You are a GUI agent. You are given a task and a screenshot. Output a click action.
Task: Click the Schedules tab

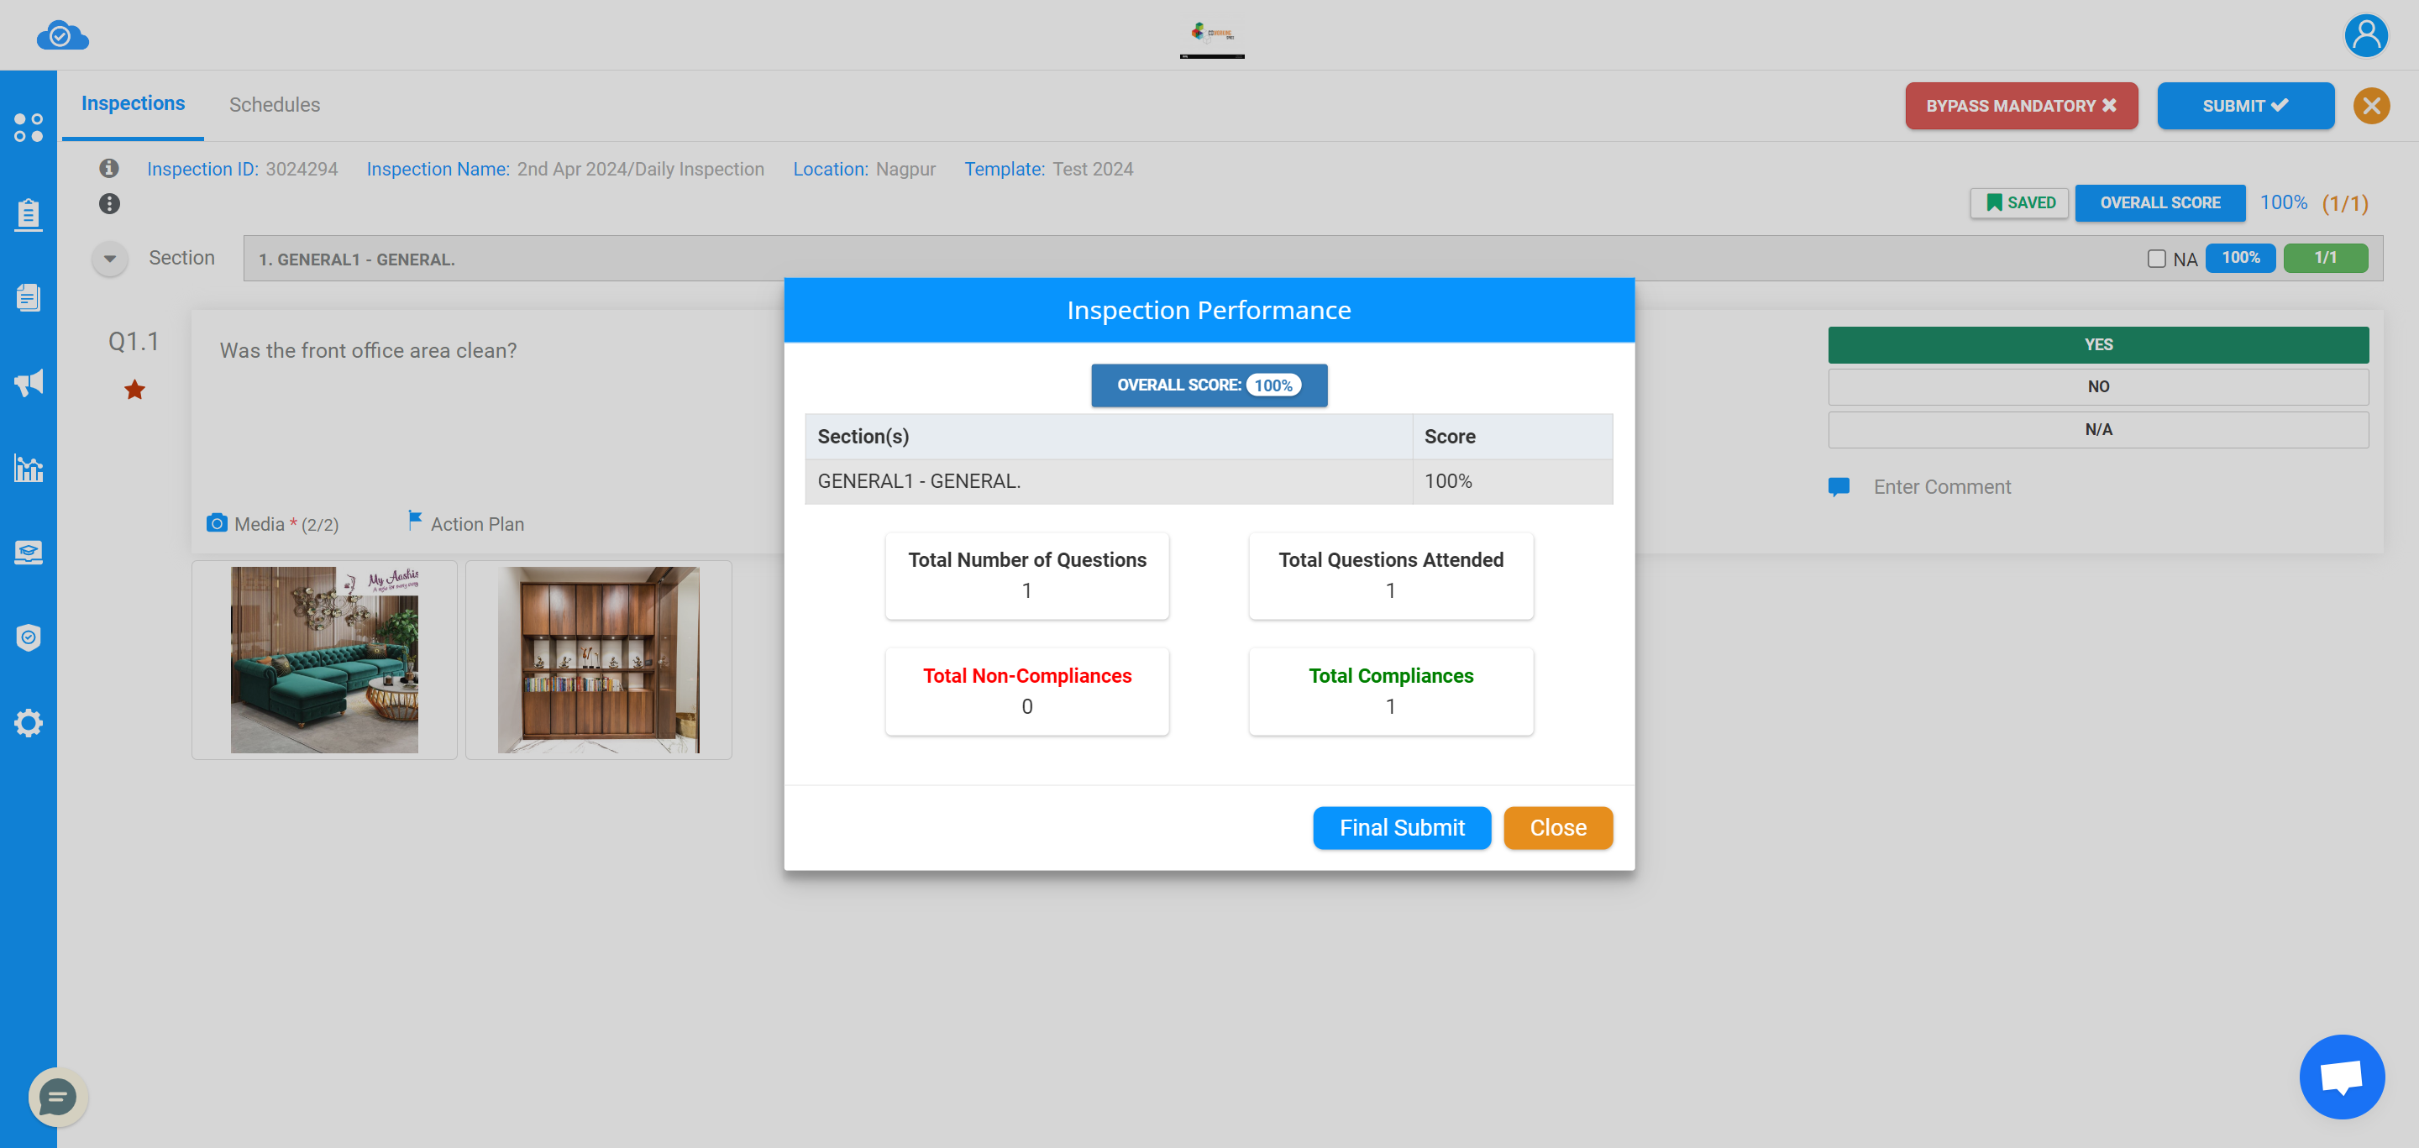[275, 105]
